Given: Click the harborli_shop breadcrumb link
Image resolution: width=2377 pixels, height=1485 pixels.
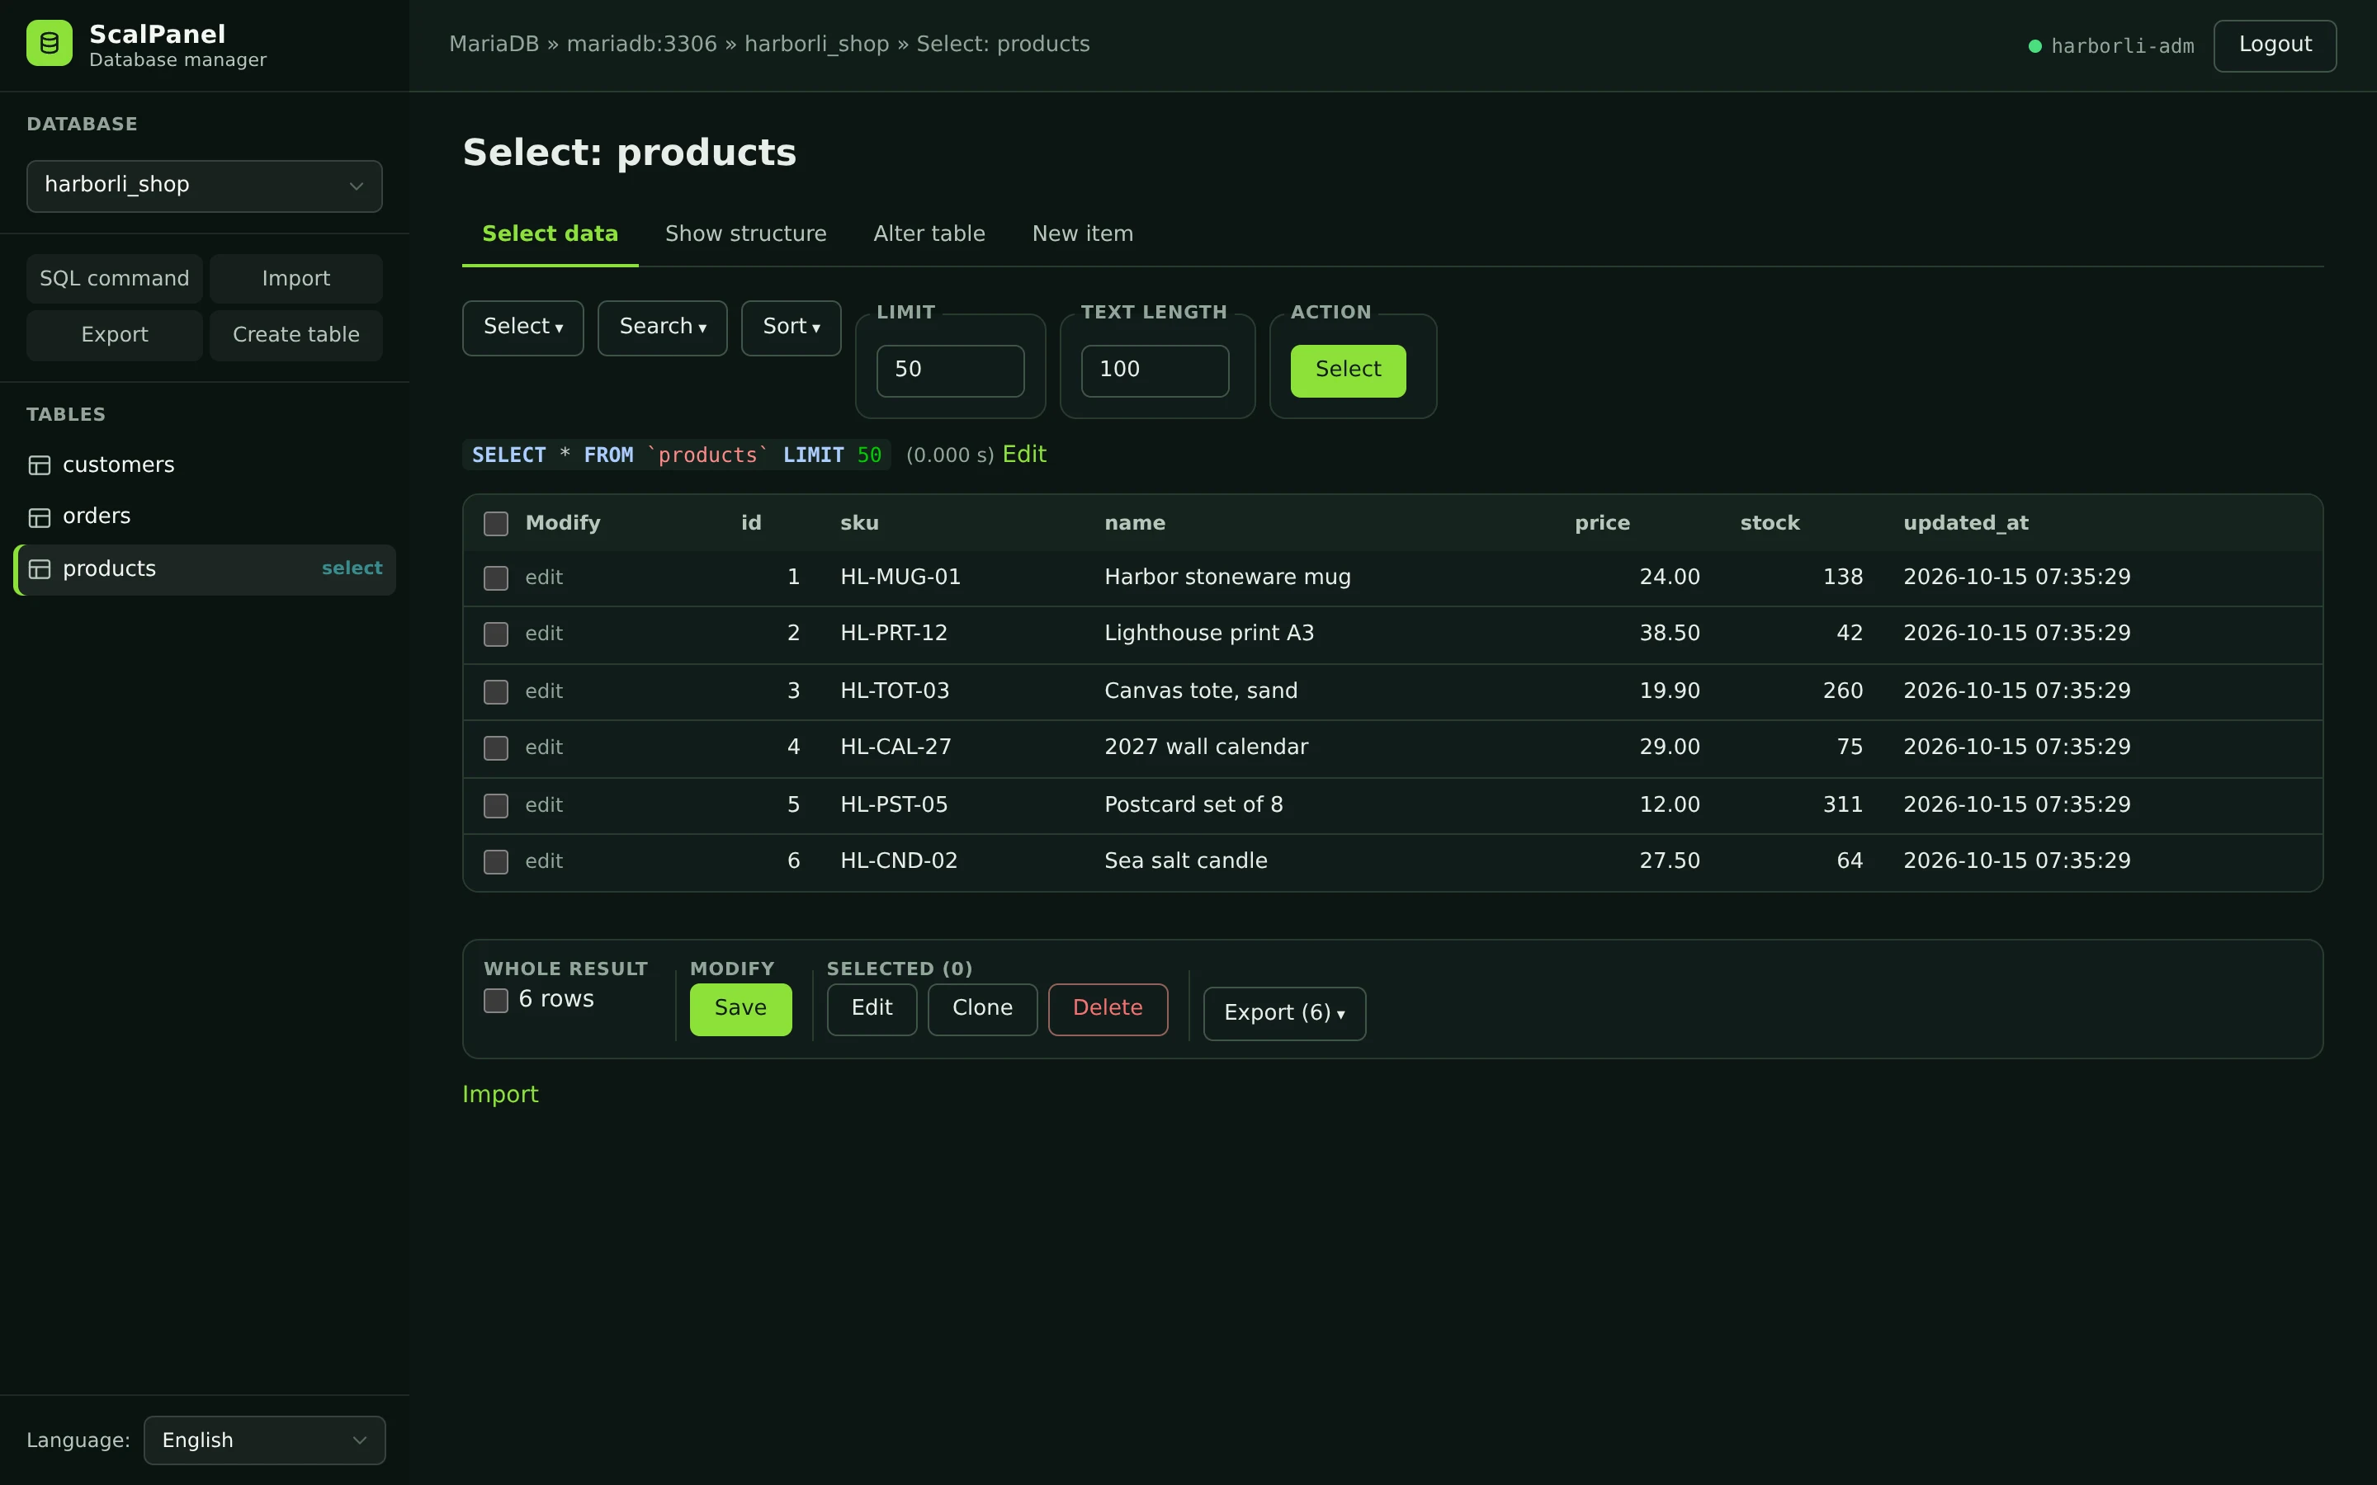Looking at the screenshot, I should [x=816, y=45].
